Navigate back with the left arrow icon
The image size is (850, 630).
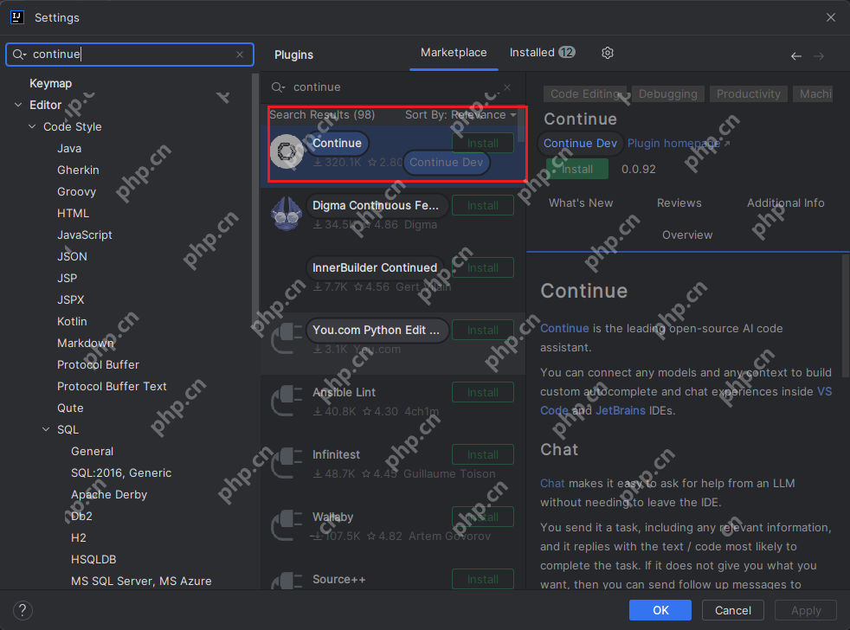tap(795, 56)
